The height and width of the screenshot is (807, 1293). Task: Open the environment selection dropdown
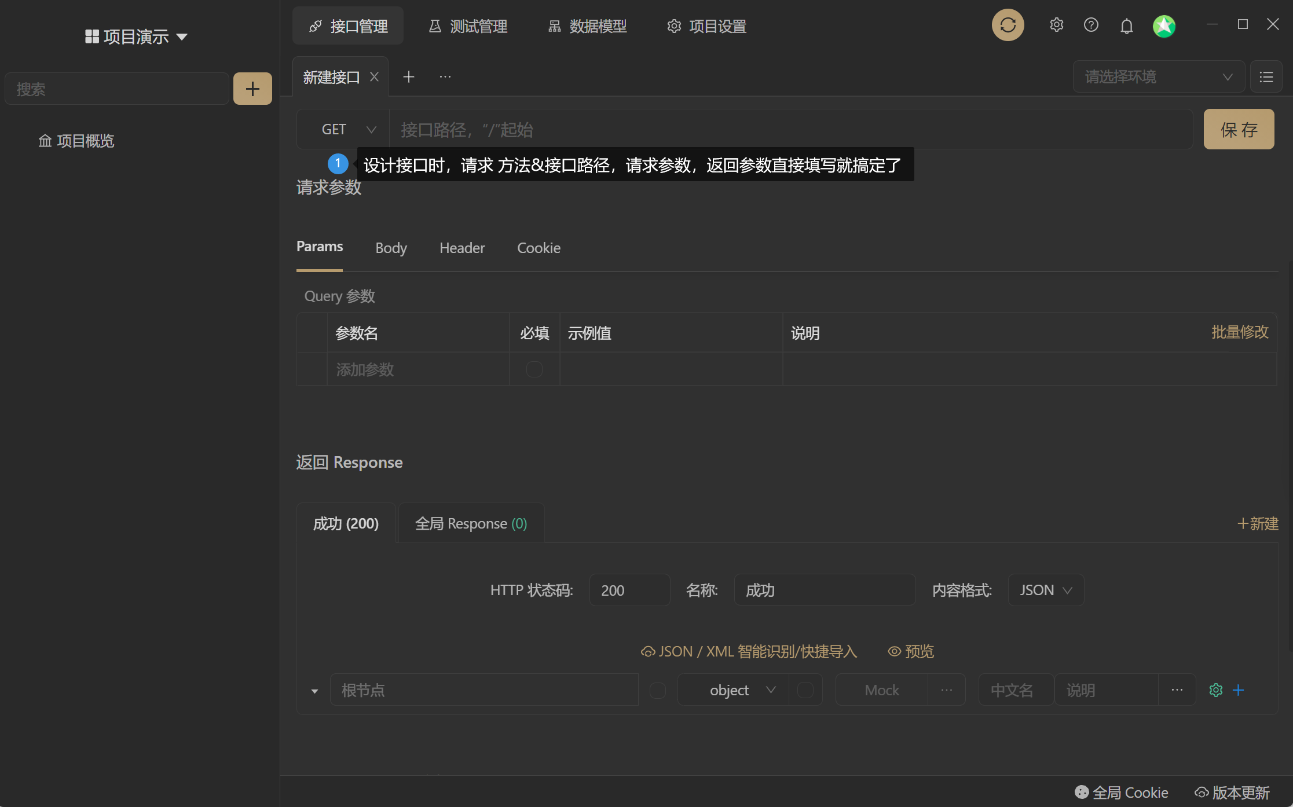pyautogui.click(x=1158, y=77)
